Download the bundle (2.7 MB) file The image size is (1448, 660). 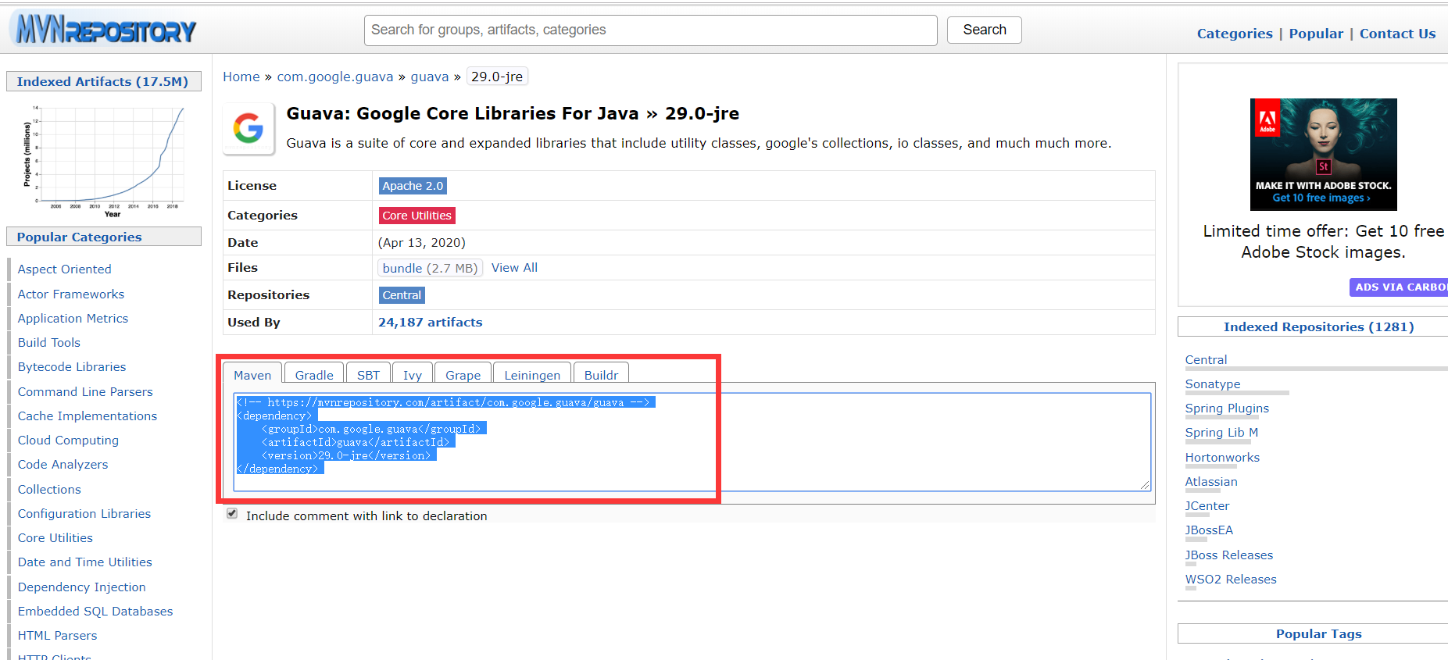click(x=430, y=268)
